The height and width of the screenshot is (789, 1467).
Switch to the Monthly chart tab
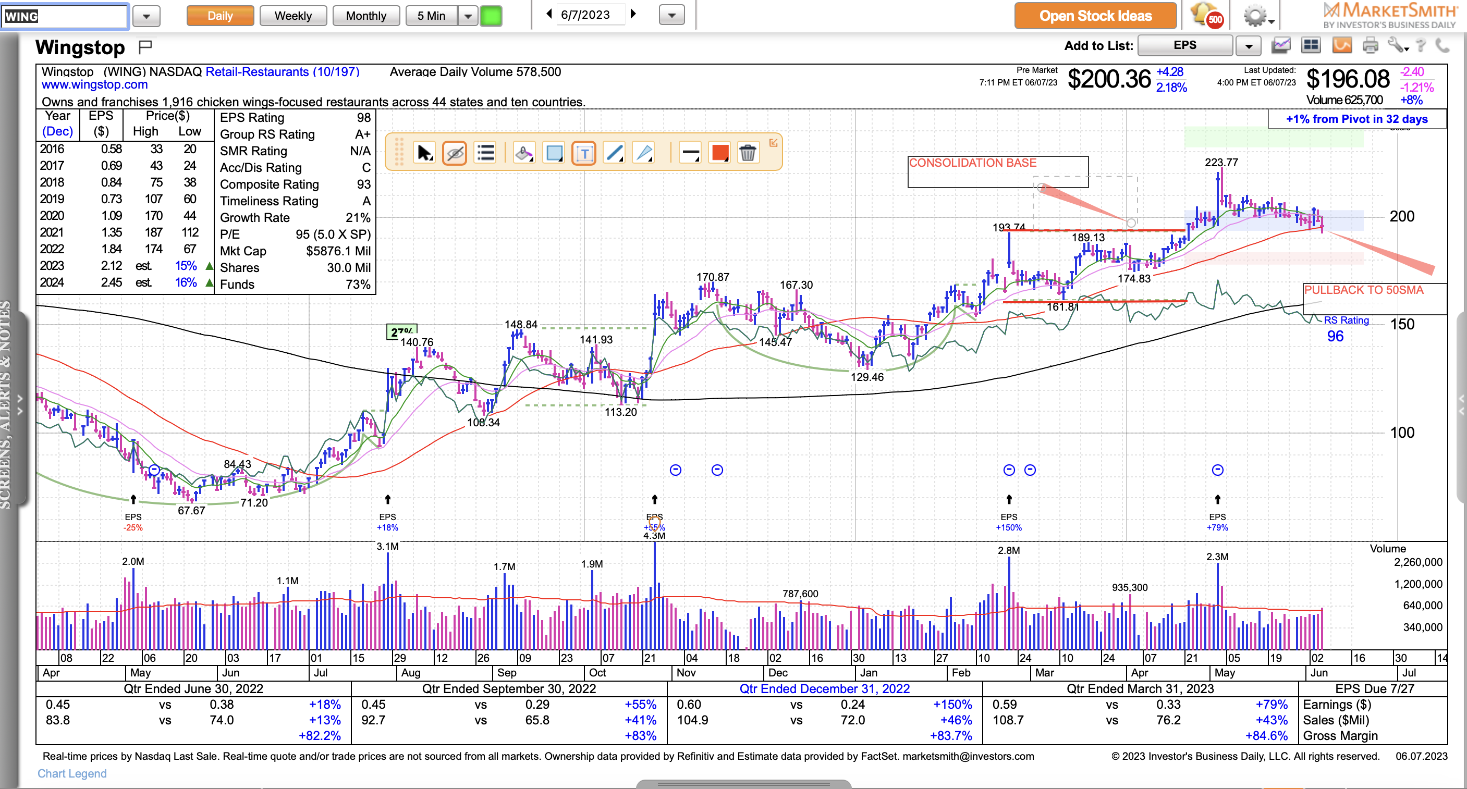365,16
